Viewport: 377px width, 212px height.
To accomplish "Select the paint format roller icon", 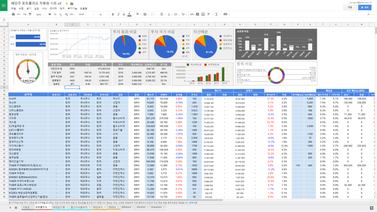I will 30,14.
